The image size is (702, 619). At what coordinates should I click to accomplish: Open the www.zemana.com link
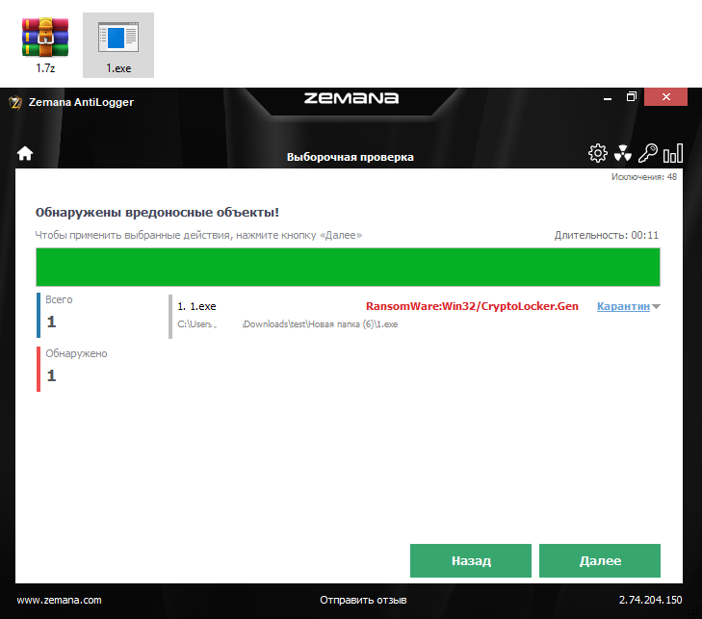(59, 600)
